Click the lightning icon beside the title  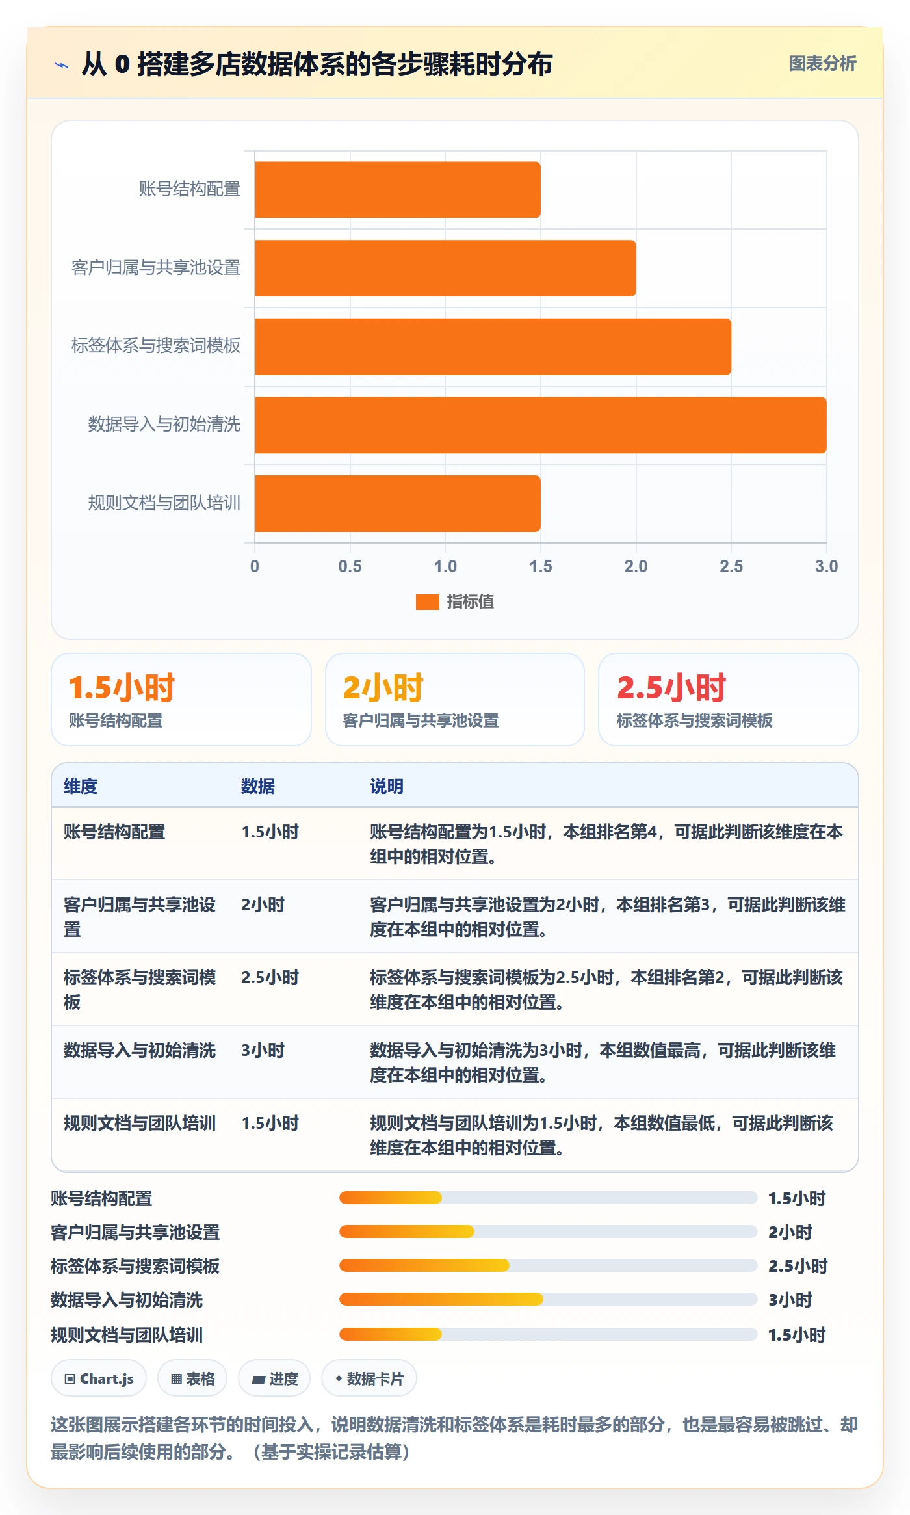click(x=62, y=64)
